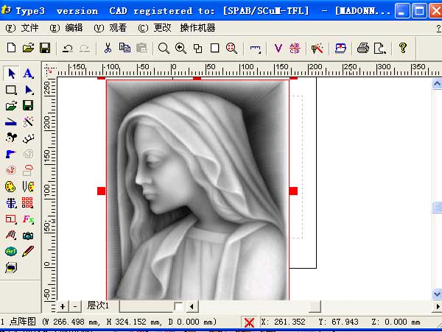Viewport: 442px width, 332px height.
Task: Click the color palette tool icon
Action: pos(10,186)
